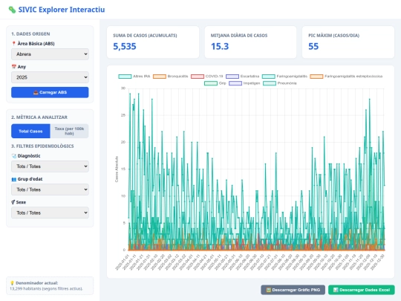Image resolution: width=401 pixels, height=301 pixels.
Task: Click the calendar icon beside Any
Action: [14, 67]
